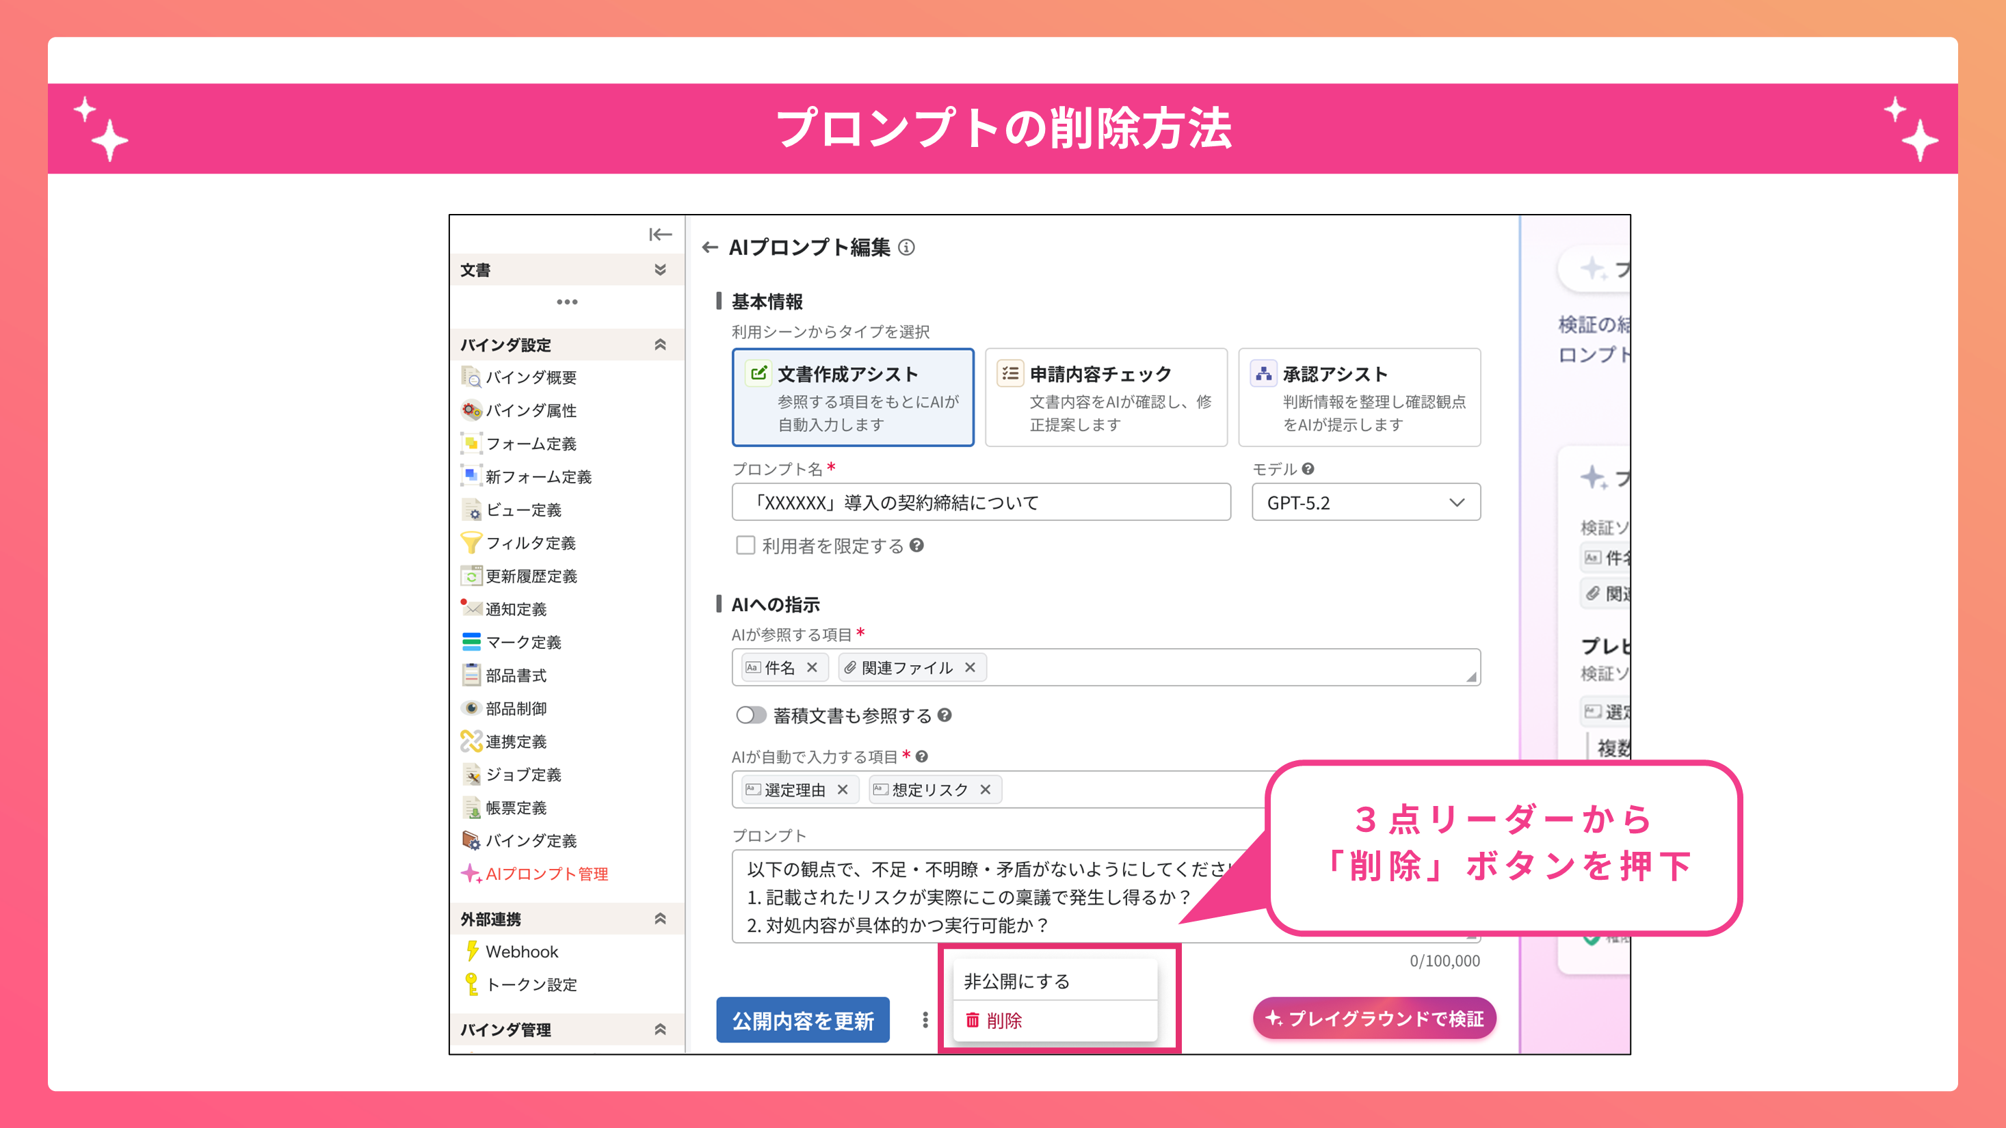Go back using arrow beside AIプロンプト編集
This screenshot has width=2006, height=1128.
(x=709, y=247)
